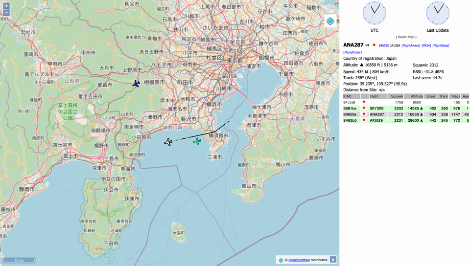Collapse the map attribution box
Screen dimensions: 470x266
click(x=333, y=260)
